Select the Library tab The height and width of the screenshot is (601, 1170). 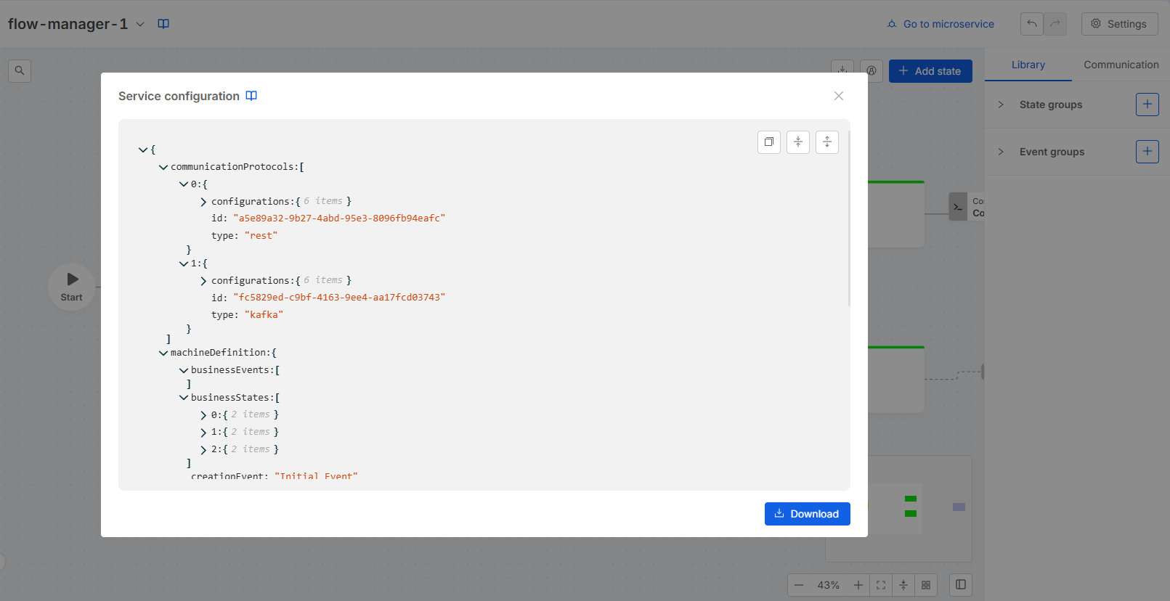(x=1028, y=65)
